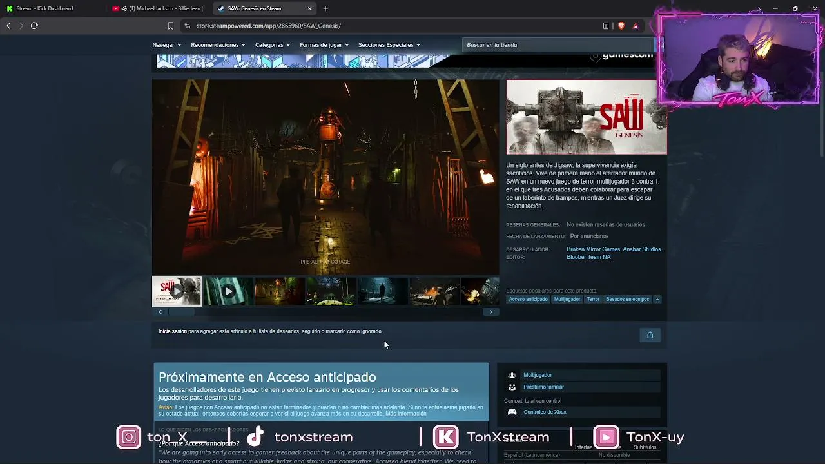Select the fifth thumbnail showing a silhouetted figure
Viewport: 825px width, 464px height.
click(383, 291)
